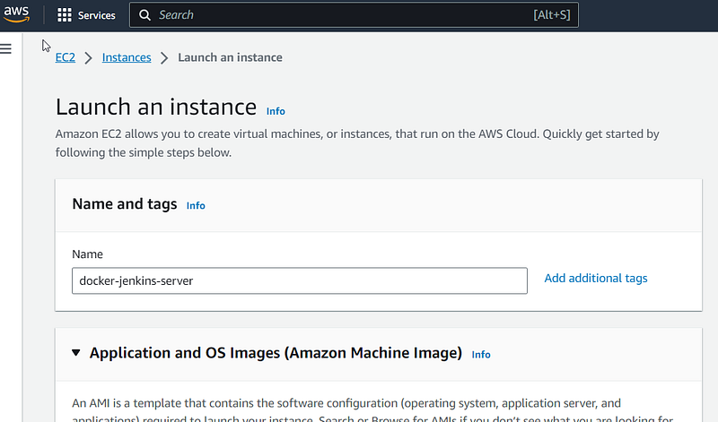Viewport: 718px width, 422px height.
Task: Click Add additional tags link
Action: tap(596, 278)
